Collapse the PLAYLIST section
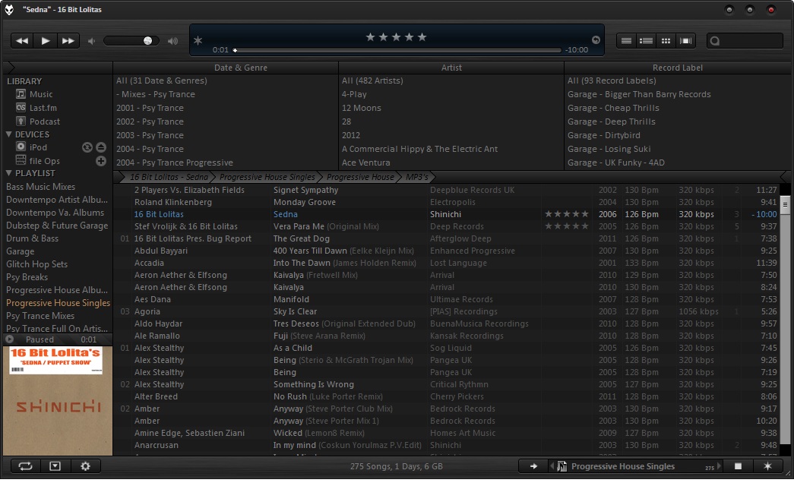Screen dimensions: 794x486 8,174
